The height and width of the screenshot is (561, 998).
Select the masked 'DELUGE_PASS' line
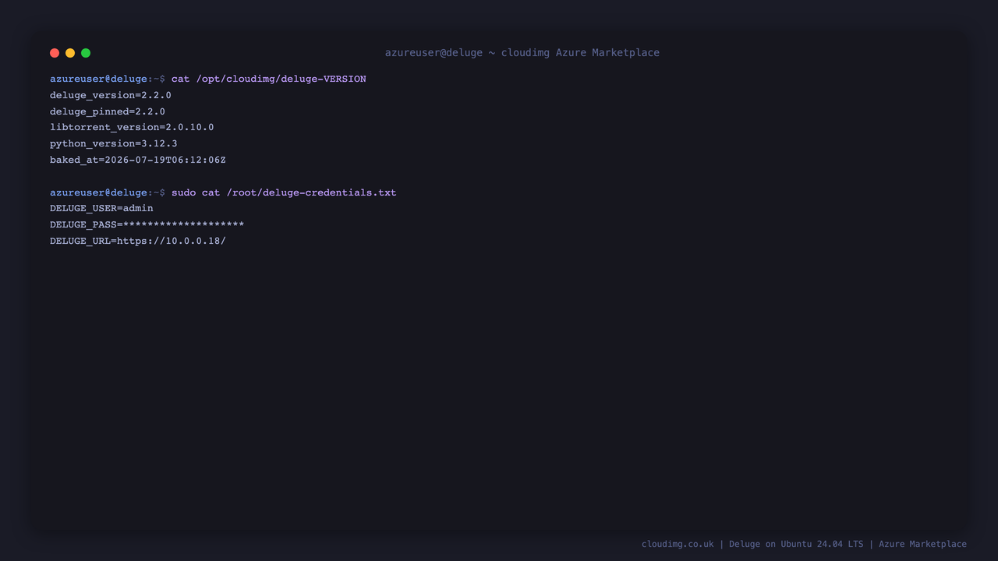point(147,224)
